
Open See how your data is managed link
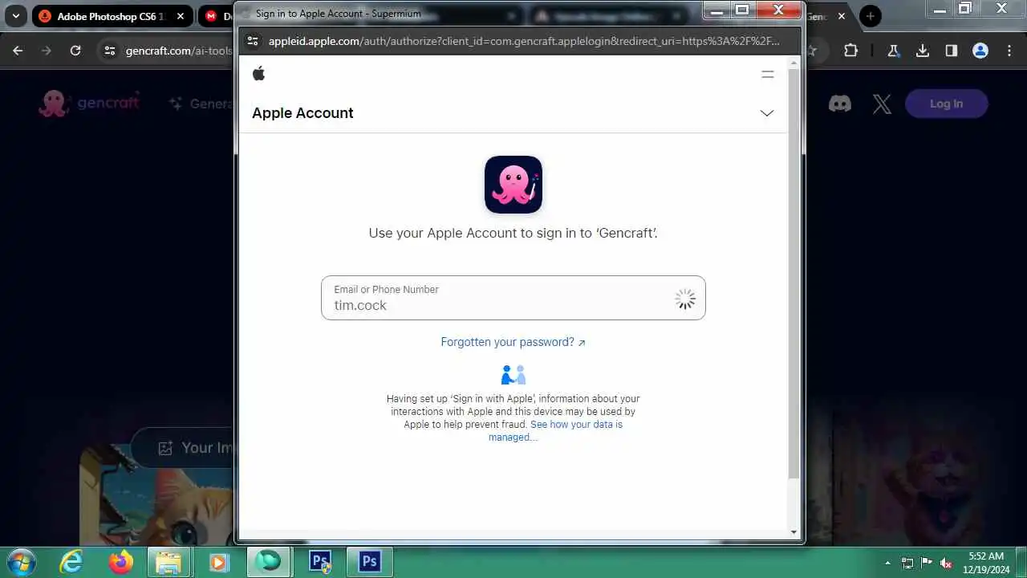pyautogui.click(x=555, y=430)
